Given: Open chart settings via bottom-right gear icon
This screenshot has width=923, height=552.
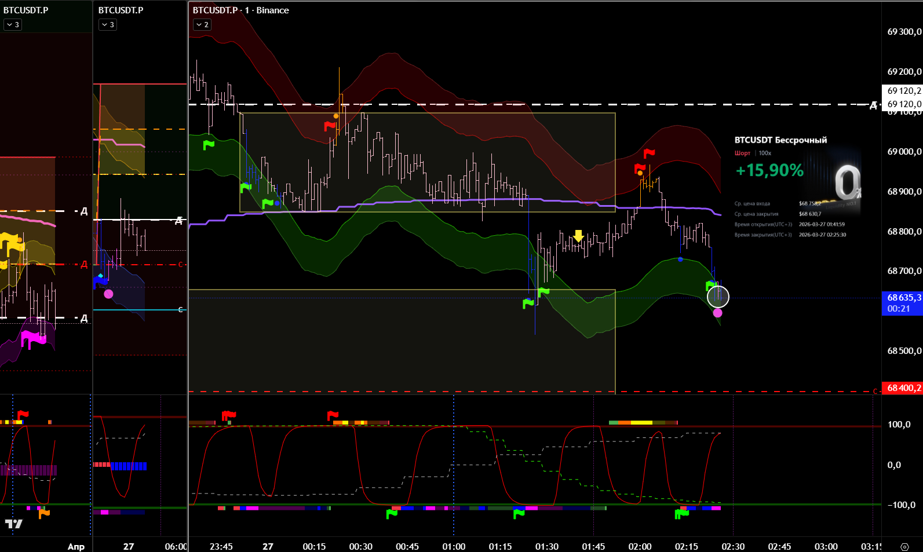Looking at the screenshot, I should click(904, 547).
